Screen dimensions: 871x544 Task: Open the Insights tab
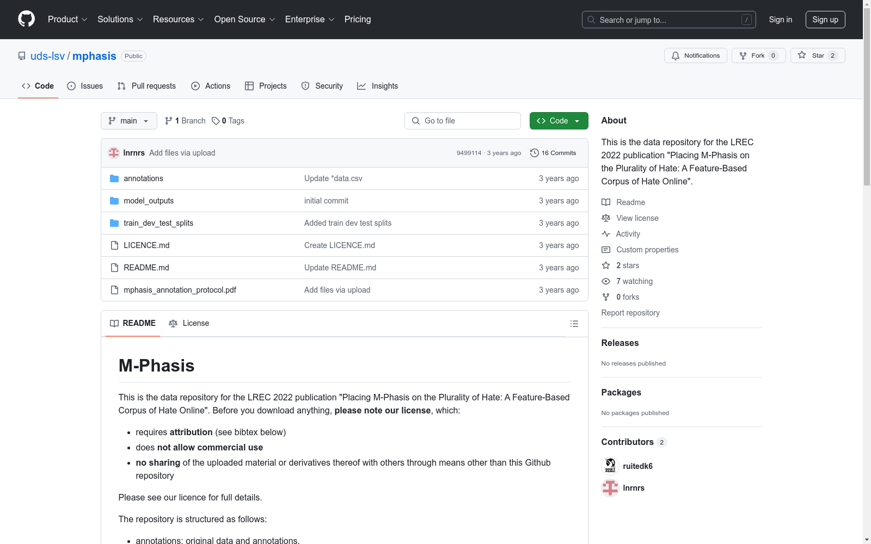[x=378, y=86]
